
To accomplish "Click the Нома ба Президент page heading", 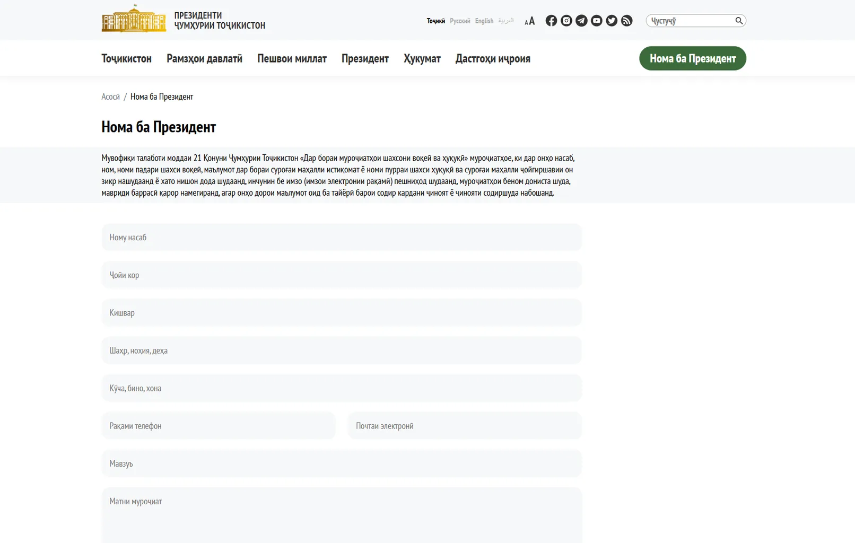I will pyautogui.click(x=159, y=127).
